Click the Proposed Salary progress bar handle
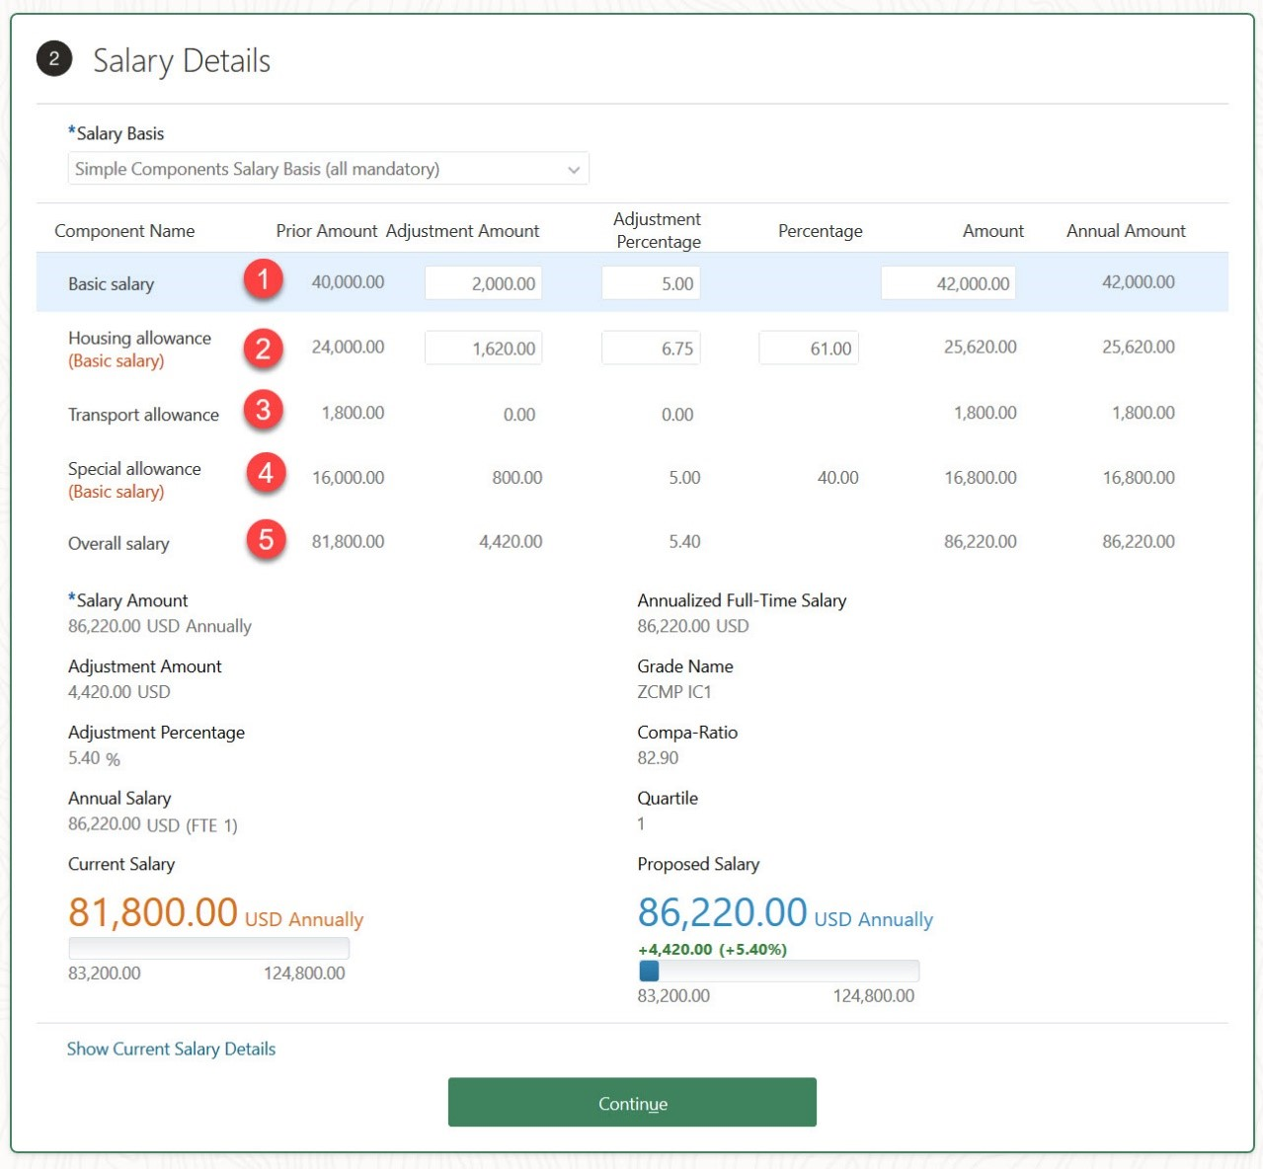1263x1169 pixels. click(x=648, y=971)
